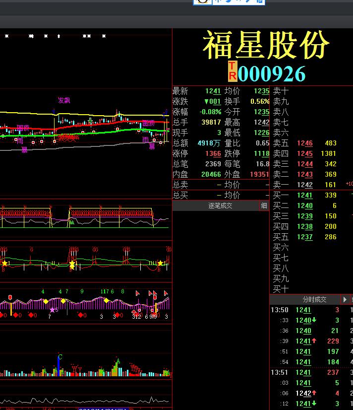Click the 总卖 row label
This screenshot has width=353, height=410.
coord(180,185)
